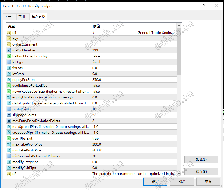
Task: Click the double icon beside modifyExitPips
Action: pos(9,168)
